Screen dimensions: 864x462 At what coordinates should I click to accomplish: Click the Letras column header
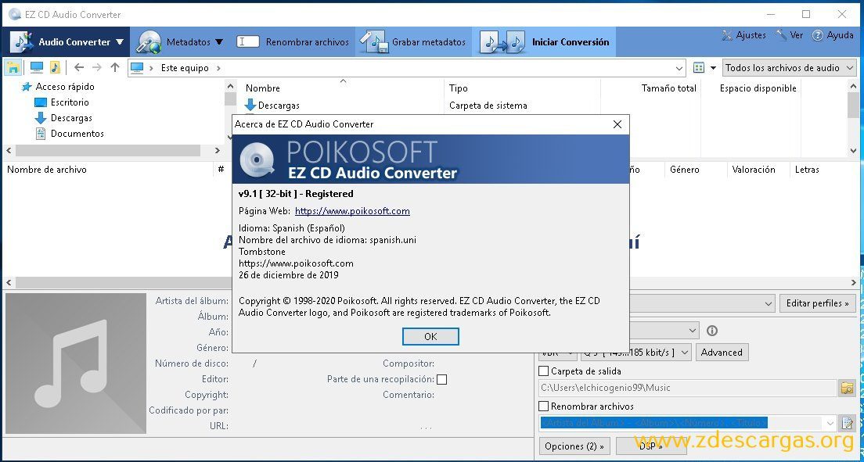[x=807, y=170]
